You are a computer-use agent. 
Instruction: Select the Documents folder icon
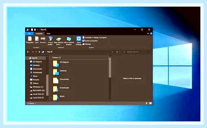click(56, 81)
